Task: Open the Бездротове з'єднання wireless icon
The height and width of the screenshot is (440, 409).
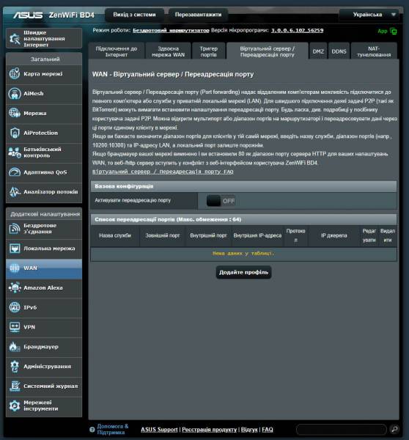Action: click(15, 228)
